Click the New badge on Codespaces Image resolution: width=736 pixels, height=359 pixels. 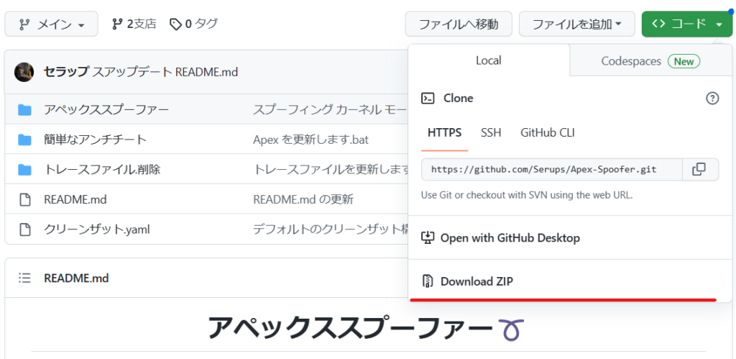coord(684,61)
